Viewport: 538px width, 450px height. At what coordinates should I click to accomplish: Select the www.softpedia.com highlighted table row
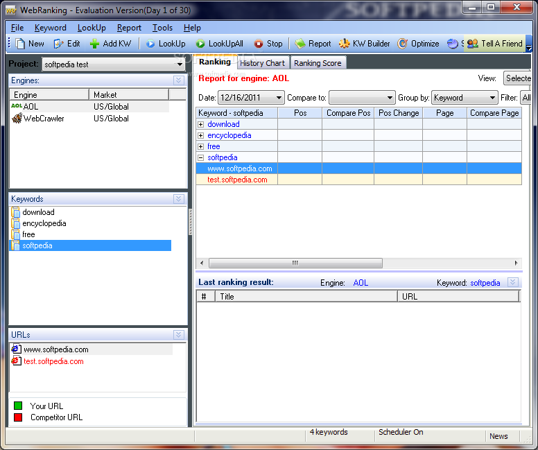coord(359,168)
